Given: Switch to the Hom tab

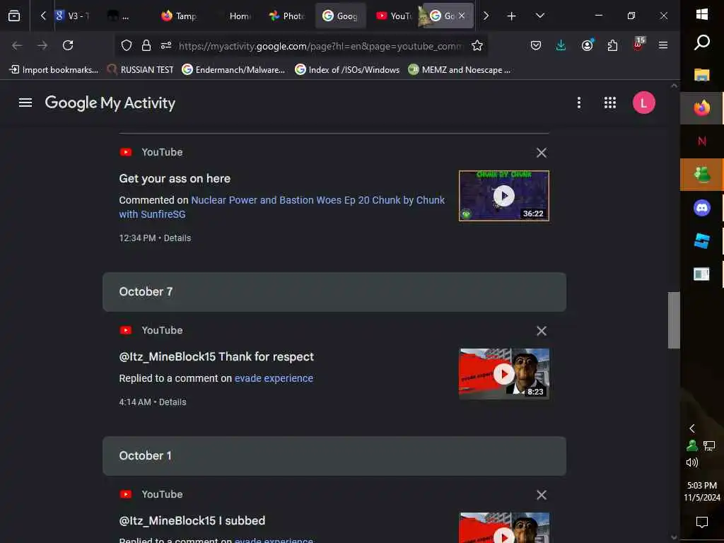Looking at the screenshot, I should [235, 16].
